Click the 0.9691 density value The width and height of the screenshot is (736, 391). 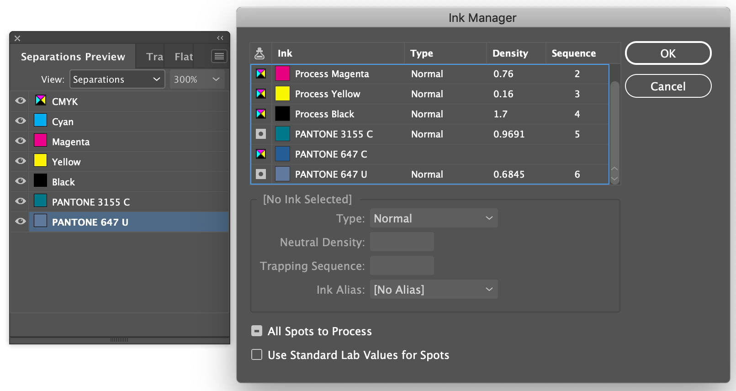(x=509, y=134)
